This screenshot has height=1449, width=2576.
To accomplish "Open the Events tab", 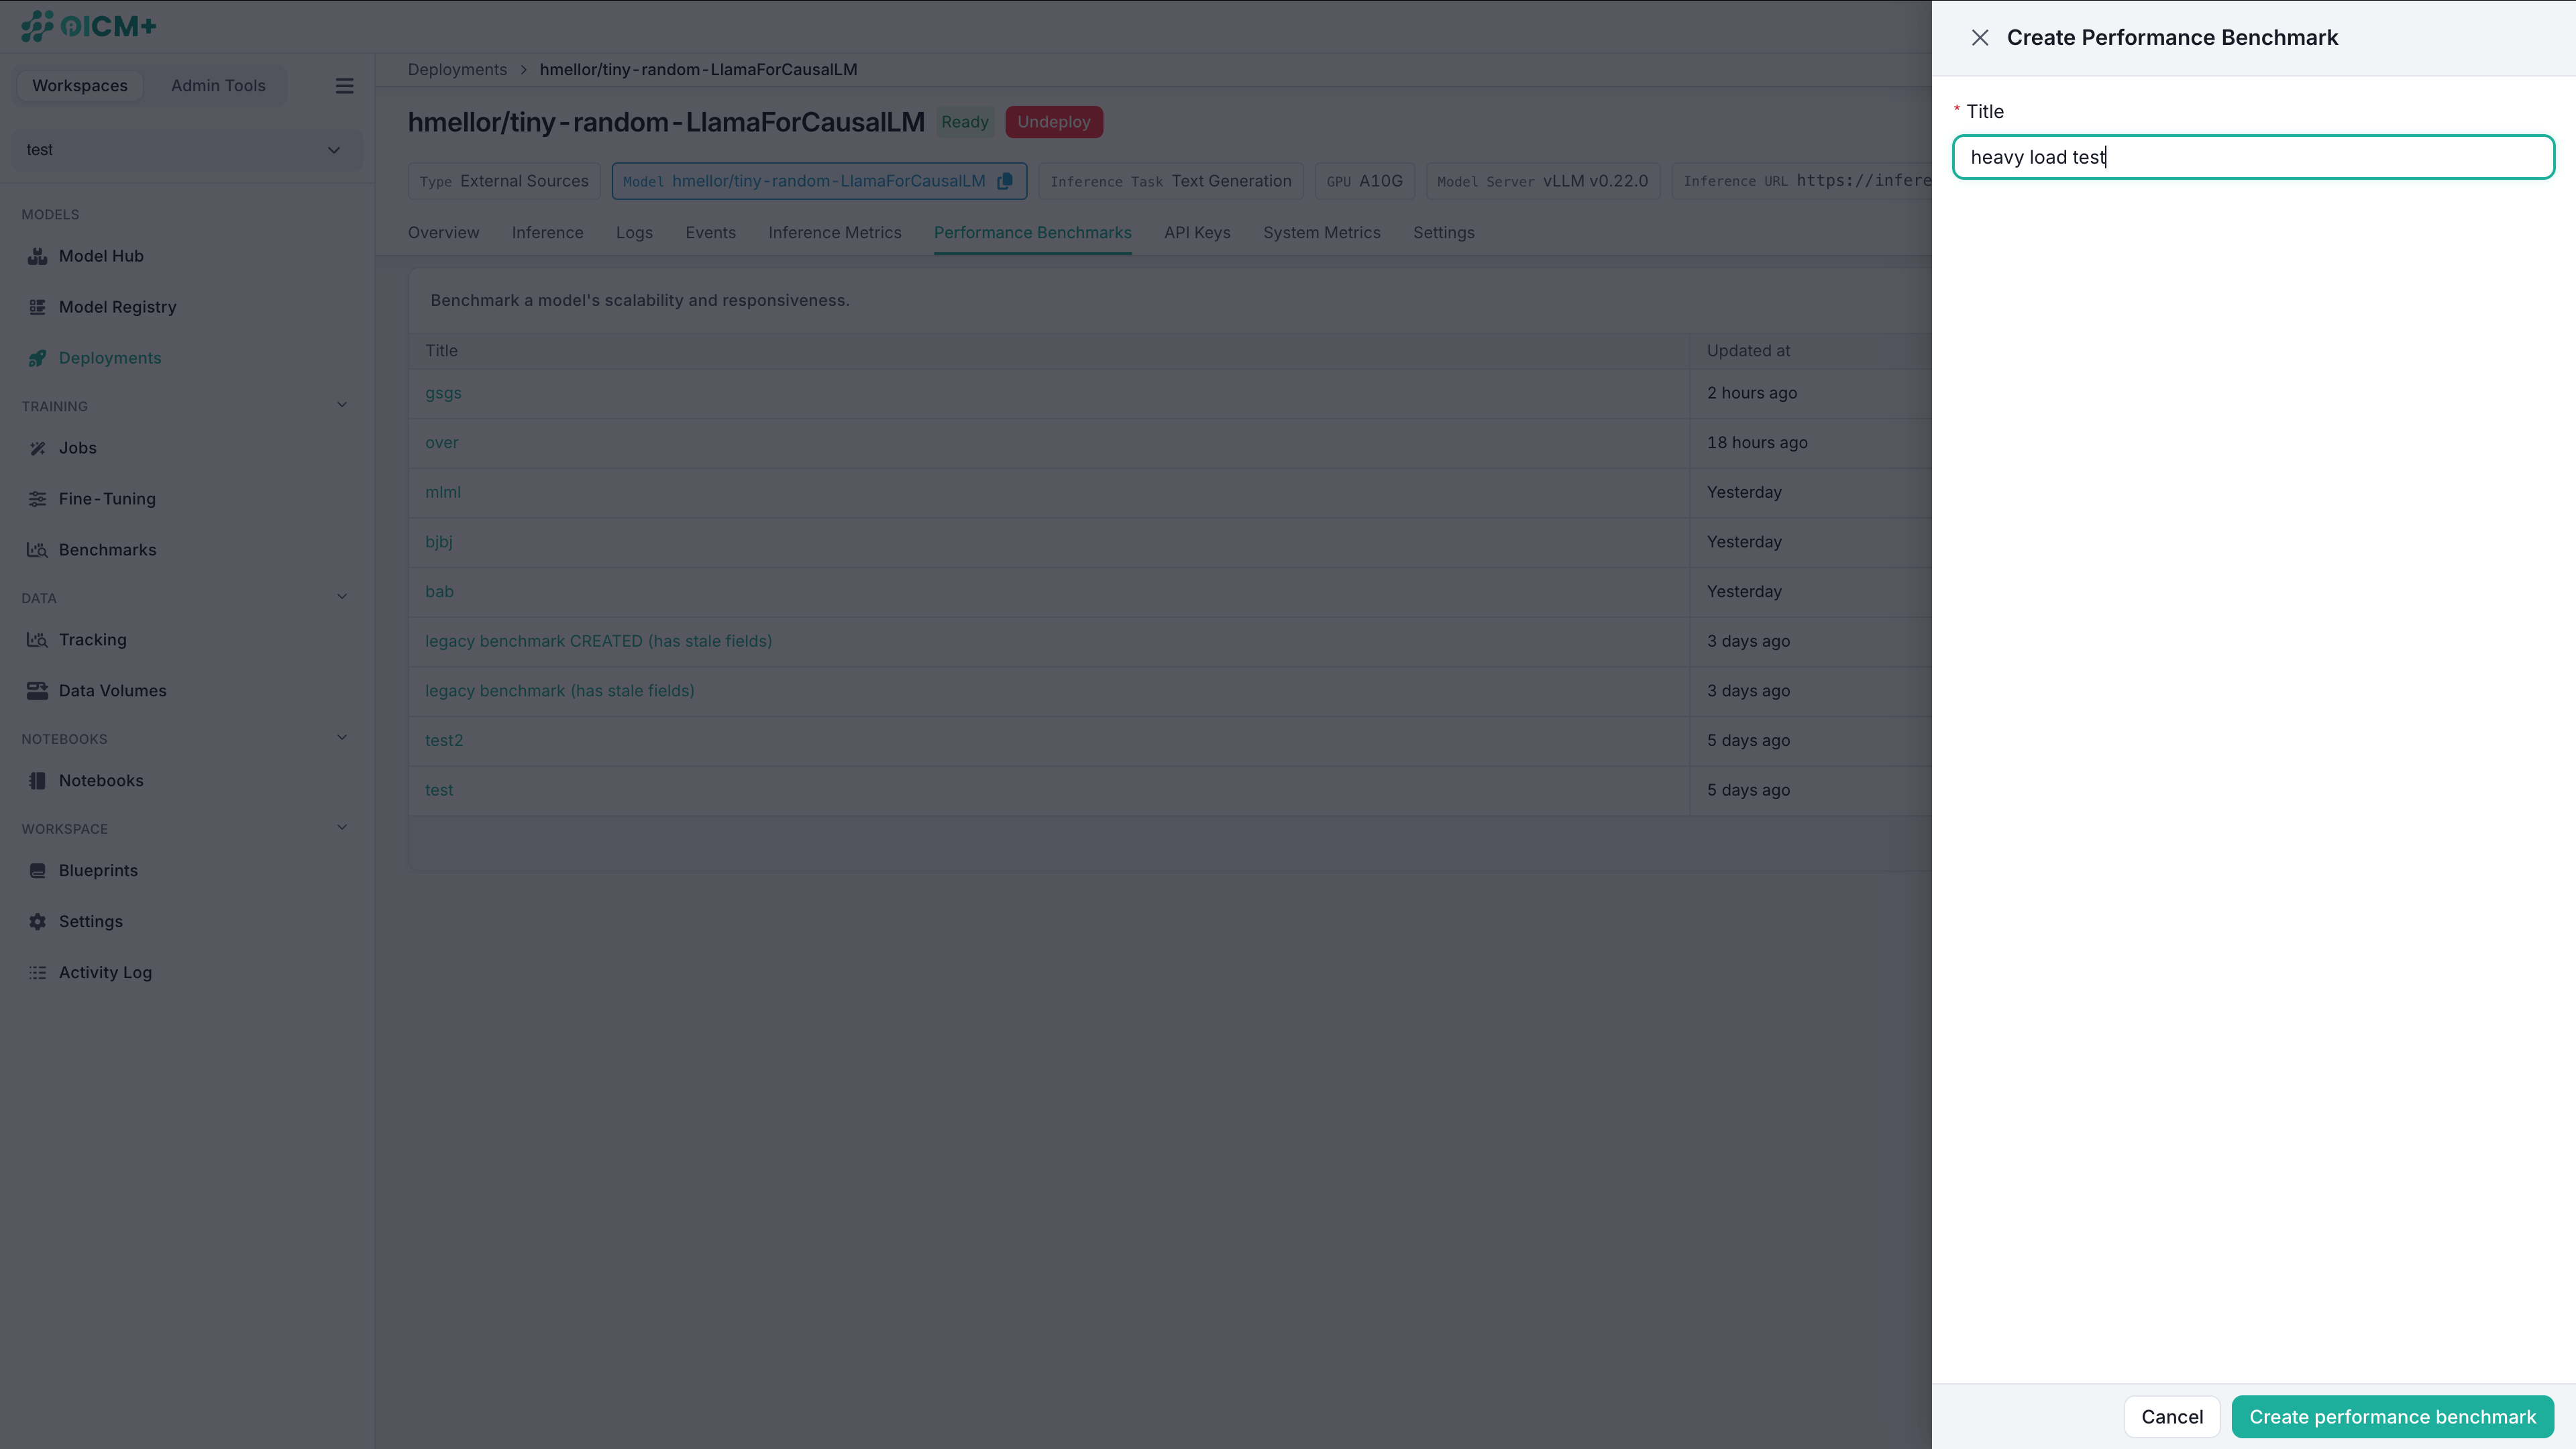I will coord(710,233).
